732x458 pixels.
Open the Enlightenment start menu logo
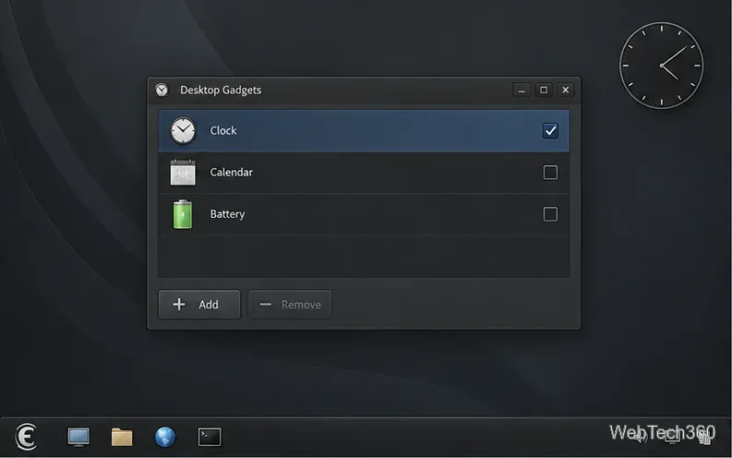tap(26, 437)
